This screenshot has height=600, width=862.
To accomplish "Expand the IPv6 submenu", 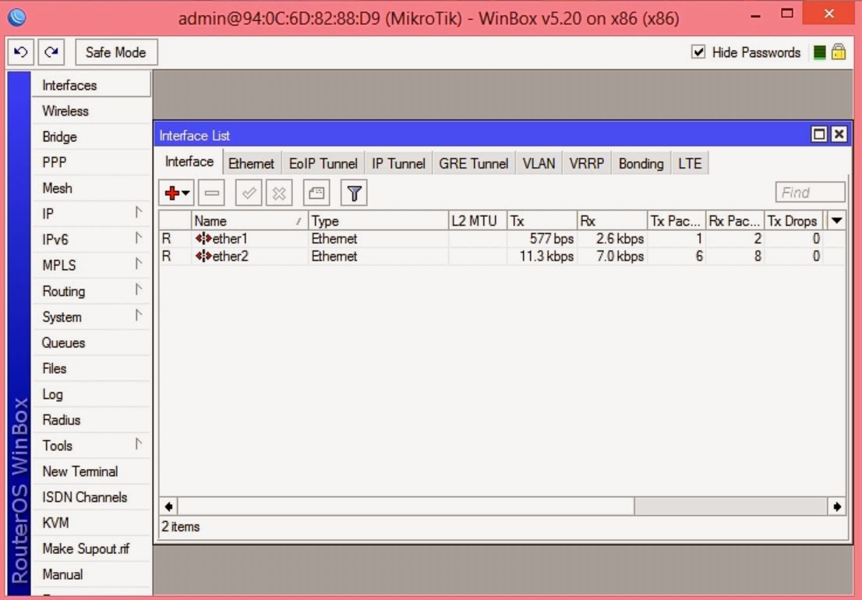I will [91, 240].
